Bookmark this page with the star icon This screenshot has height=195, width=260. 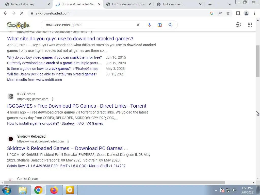(x=228, y=13)
